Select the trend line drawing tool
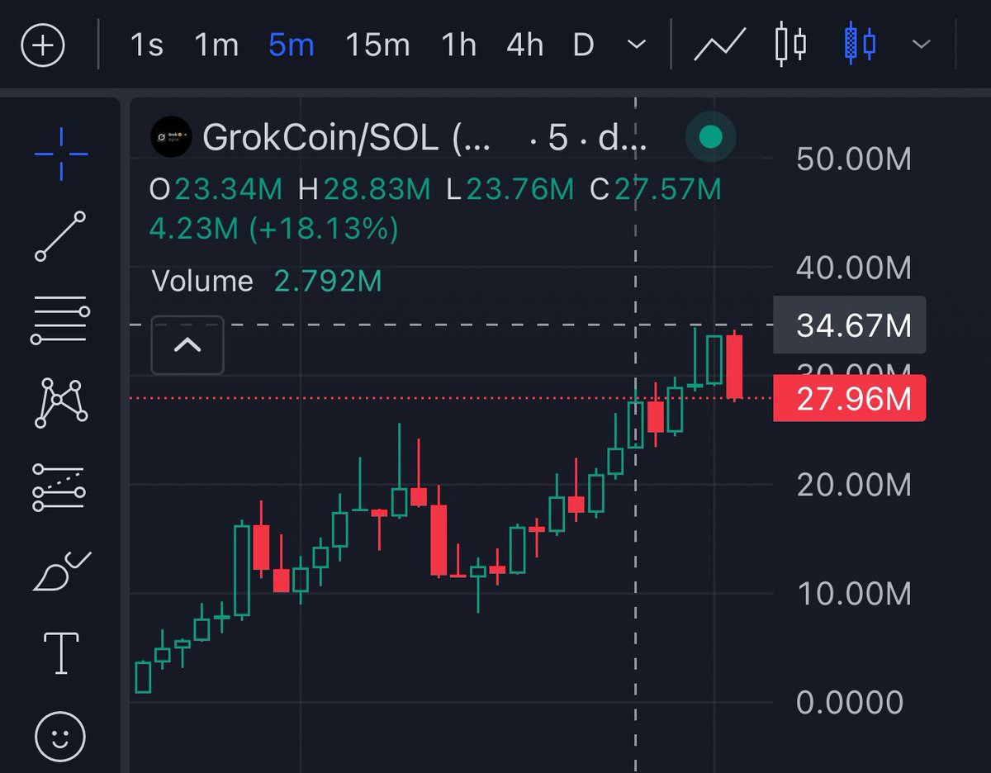Screen dimensions: 991x773 [x=60, y=236]
